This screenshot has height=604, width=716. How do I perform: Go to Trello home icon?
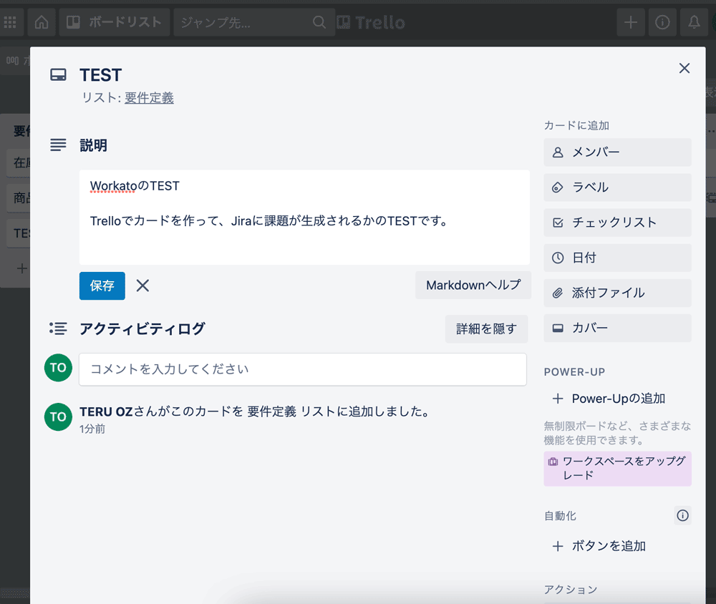(42, 22)
